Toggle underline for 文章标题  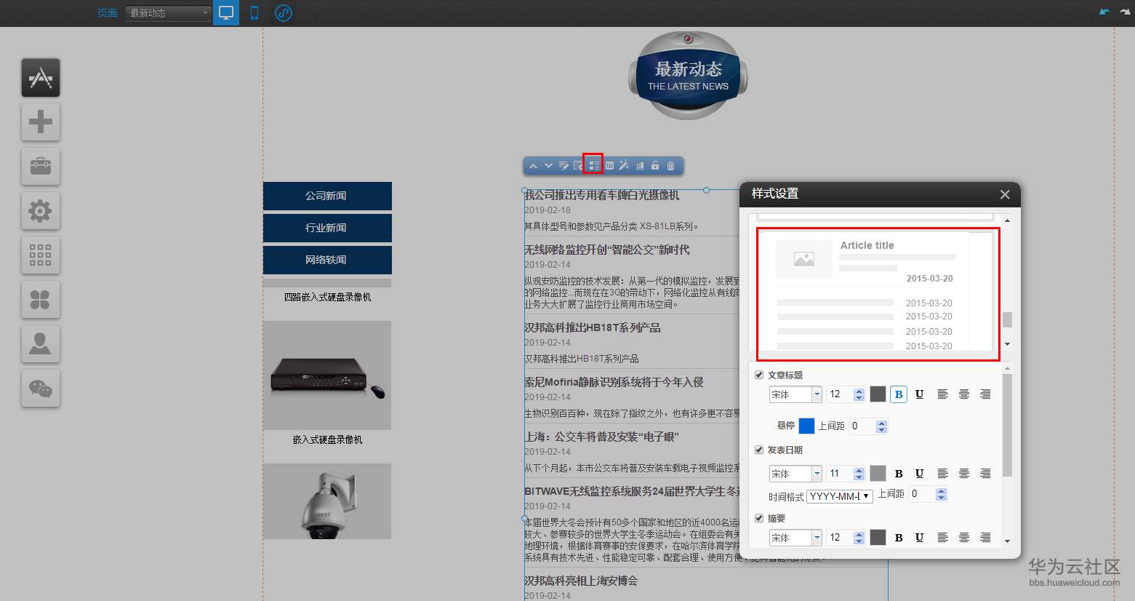click(x=920, y=394)
